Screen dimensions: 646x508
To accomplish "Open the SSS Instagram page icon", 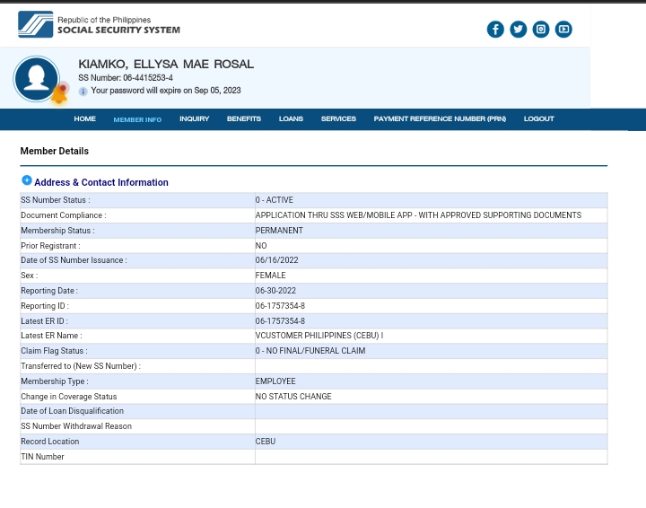I will [541, 30].
